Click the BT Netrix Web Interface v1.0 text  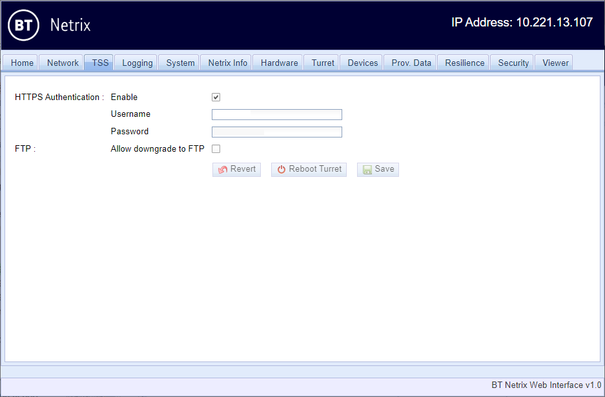[x=546, y=385]
